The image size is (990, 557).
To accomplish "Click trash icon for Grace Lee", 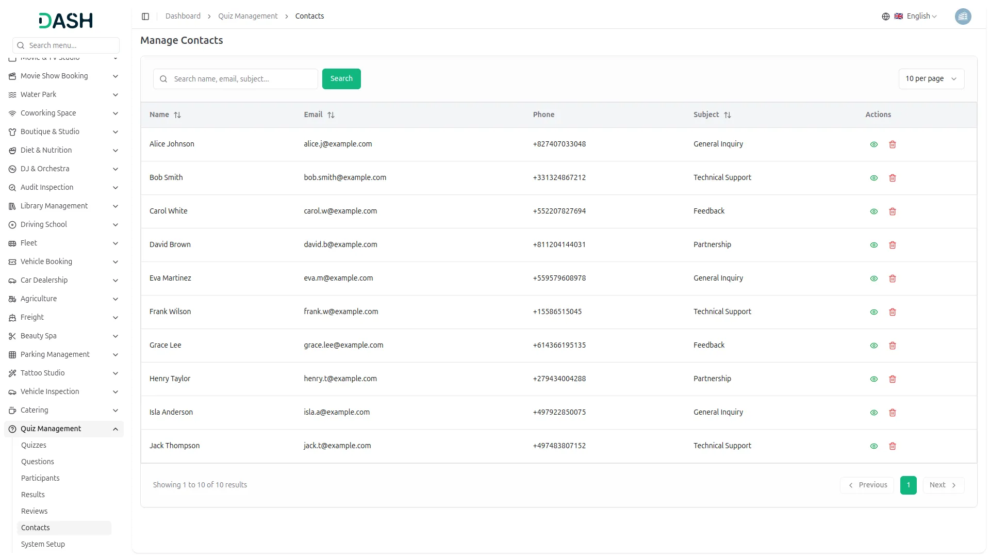I will (x=893, y=346).
